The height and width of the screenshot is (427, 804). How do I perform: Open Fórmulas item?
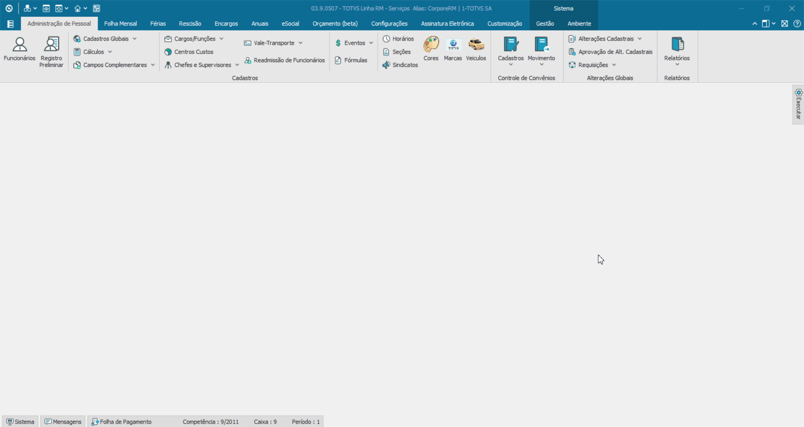(x=351, y=60)
